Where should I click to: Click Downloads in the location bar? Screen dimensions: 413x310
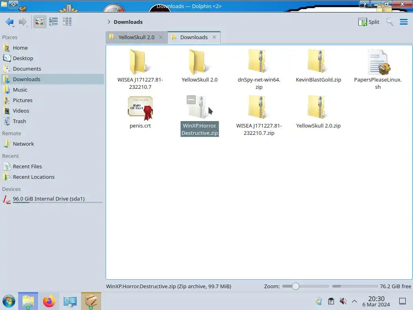pyautogui.click(x=128, y=22)
